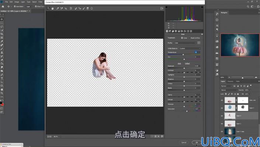This screenshot has width=260, height=147.
Task: Hide the Layer 1 copy visibility eye
Action: click(222, 132)
